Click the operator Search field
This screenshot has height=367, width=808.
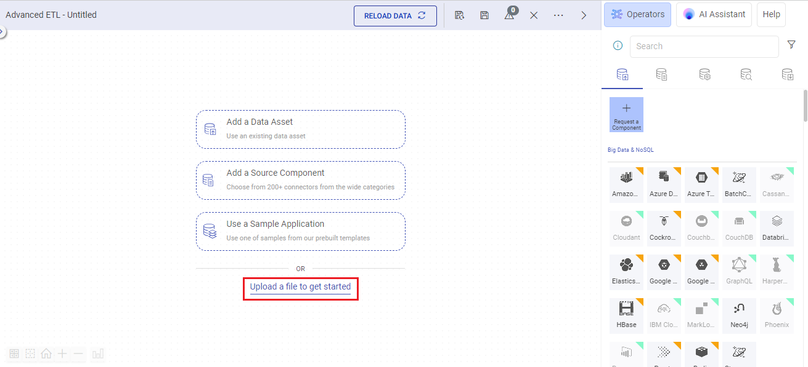tap(704, 46)
